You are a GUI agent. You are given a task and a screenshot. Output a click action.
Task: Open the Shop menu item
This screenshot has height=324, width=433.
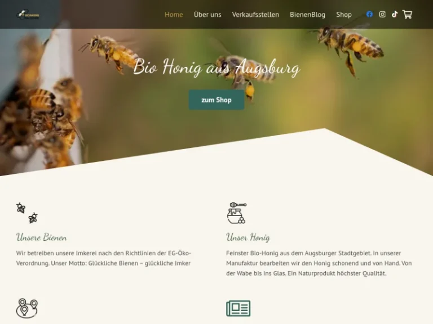tap(344, 15)
